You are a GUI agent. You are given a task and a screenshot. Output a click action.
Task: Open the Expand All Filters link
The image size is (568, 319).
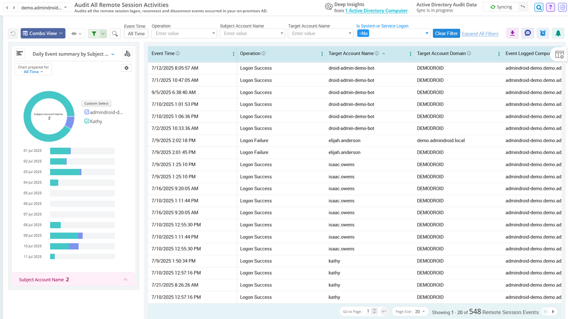[x=480, y=33]
